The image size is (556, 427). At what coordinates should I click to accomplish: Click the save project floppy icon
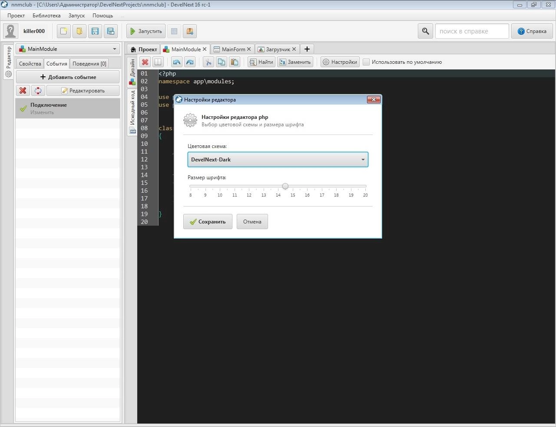click(95, 31)
